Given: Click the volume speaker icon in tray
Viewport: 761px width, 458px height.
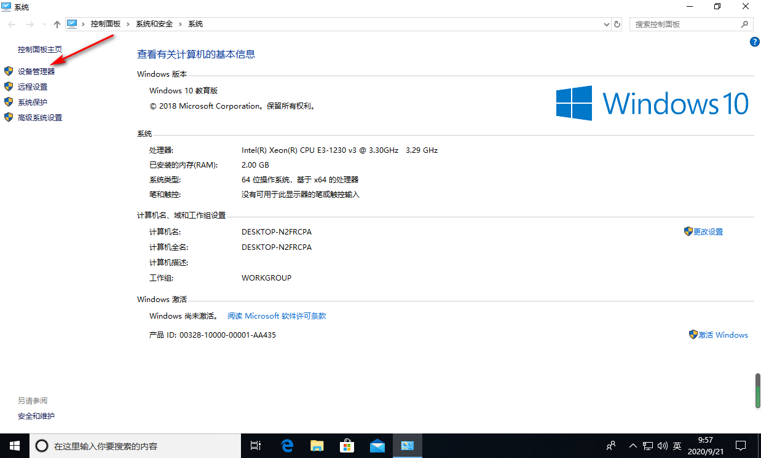Looking at the screenshot, I should tap(662, 446).
